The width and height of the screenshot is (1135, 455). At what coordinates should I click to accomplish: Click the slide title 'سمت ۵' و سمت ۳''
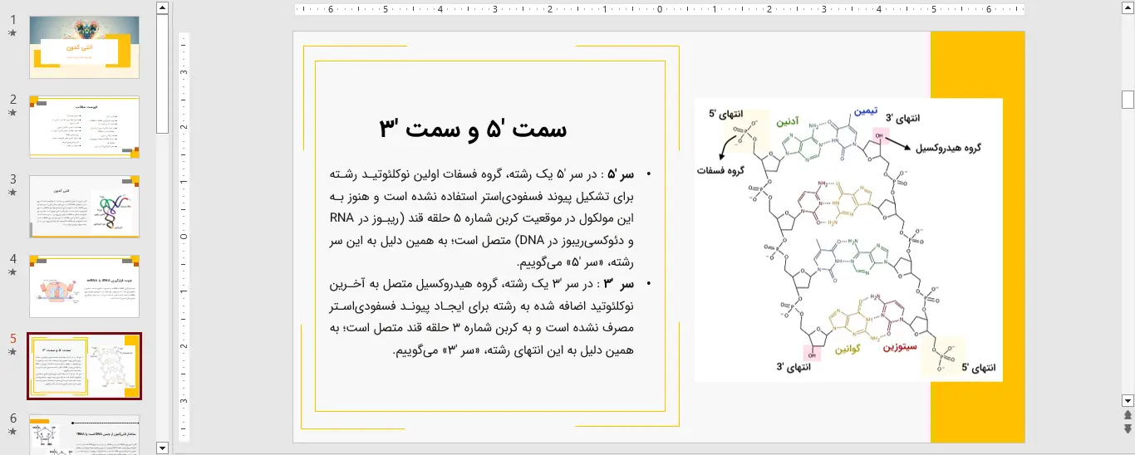[474, 130]
